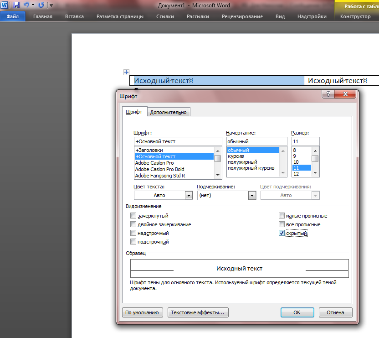Click the Word application icon in title bar
379x338 pixels.
(x=5, y=5)
